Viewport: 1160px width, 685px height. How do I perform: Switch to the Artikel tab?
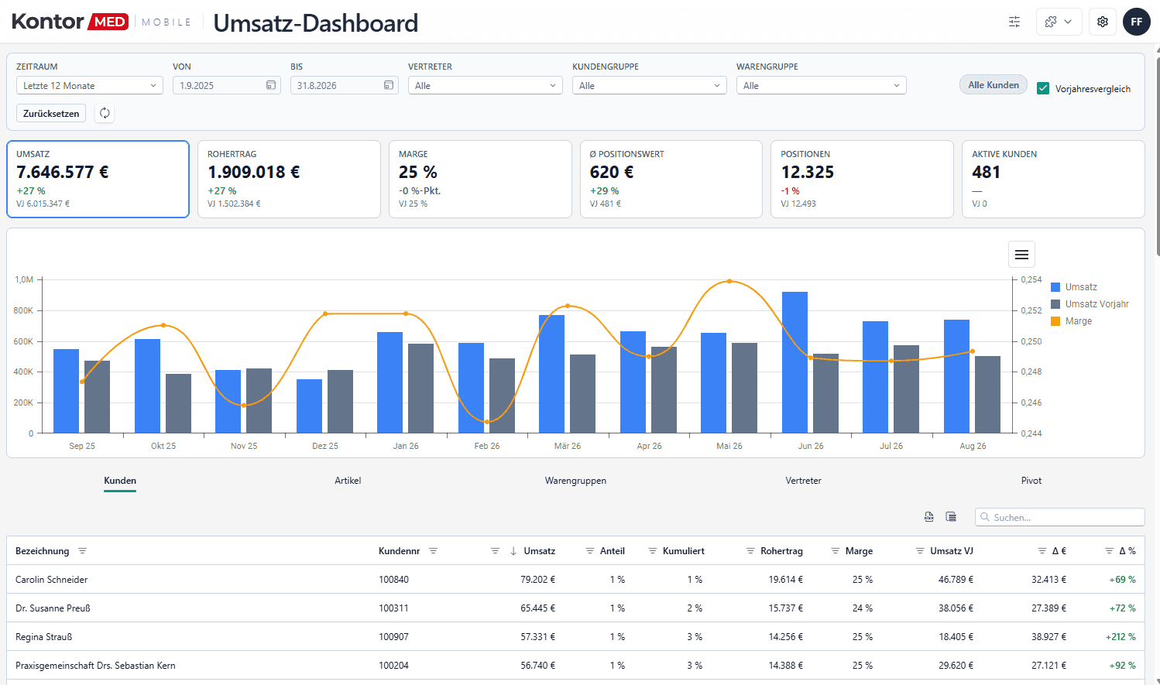point(348,481)
